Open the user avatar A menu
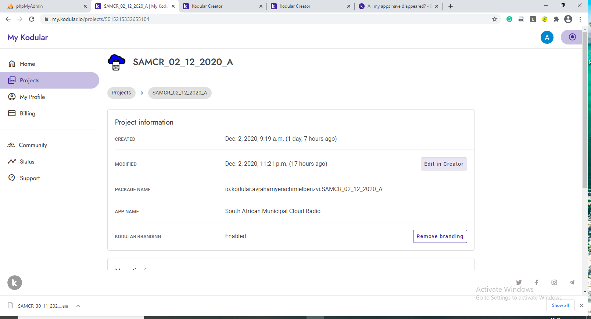This screenshot has height=319, width=591. (547, 37)
